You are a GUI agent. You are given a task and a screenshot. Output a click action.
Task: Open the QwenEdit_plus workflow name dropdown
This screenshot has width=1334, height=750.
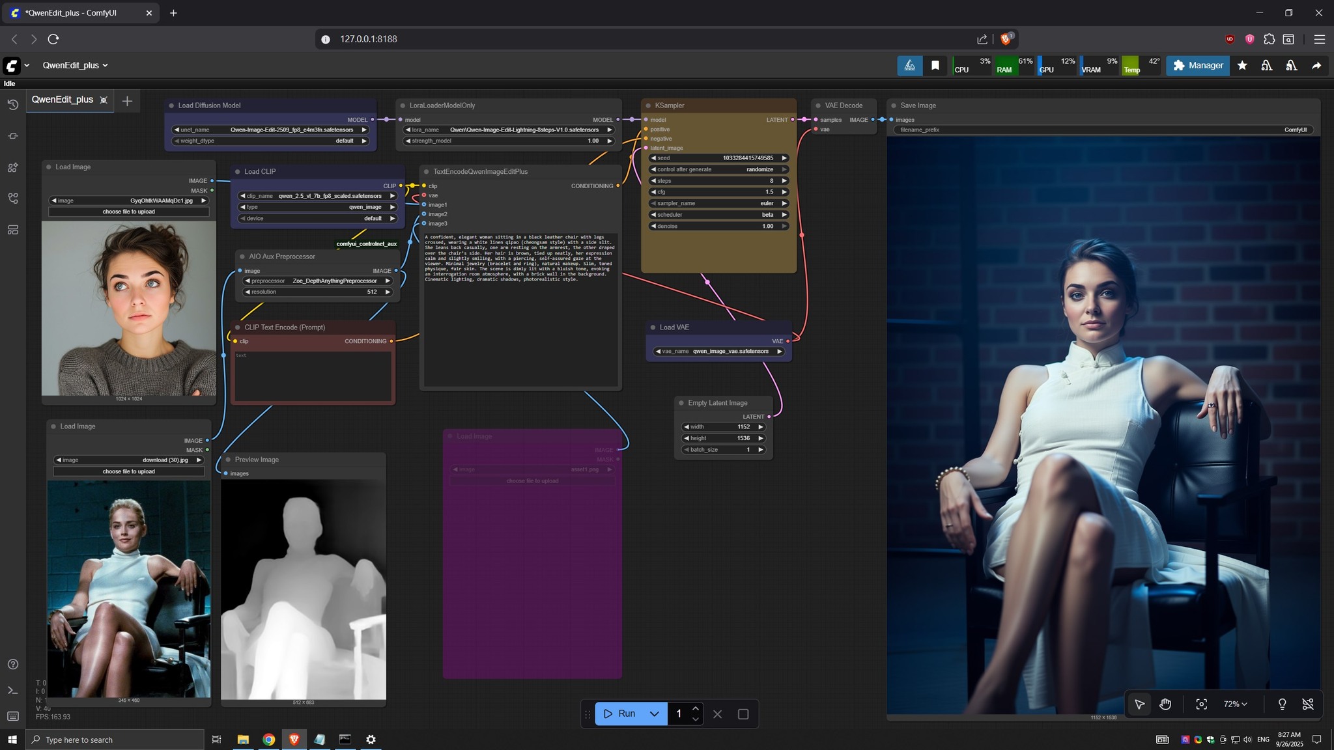click(x=75, y=65)
